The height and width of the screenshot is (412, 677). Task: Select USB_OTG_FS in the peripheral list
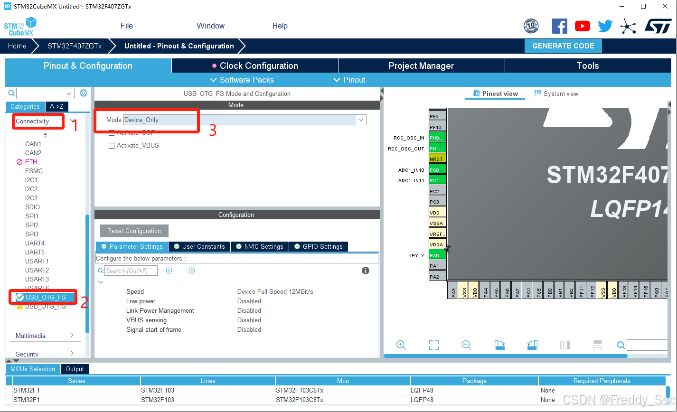[46, 297]
